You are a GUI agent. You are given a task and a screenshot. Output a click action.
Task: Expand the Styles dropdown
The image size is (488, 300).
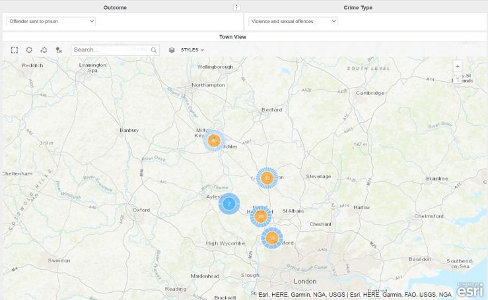click(x=192, y=50)
